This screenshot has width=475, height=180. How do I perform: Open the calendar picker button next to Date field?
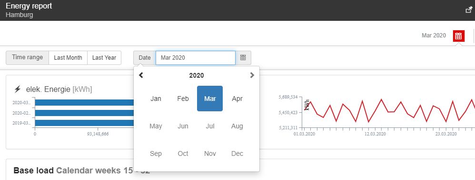pos(243,58)
